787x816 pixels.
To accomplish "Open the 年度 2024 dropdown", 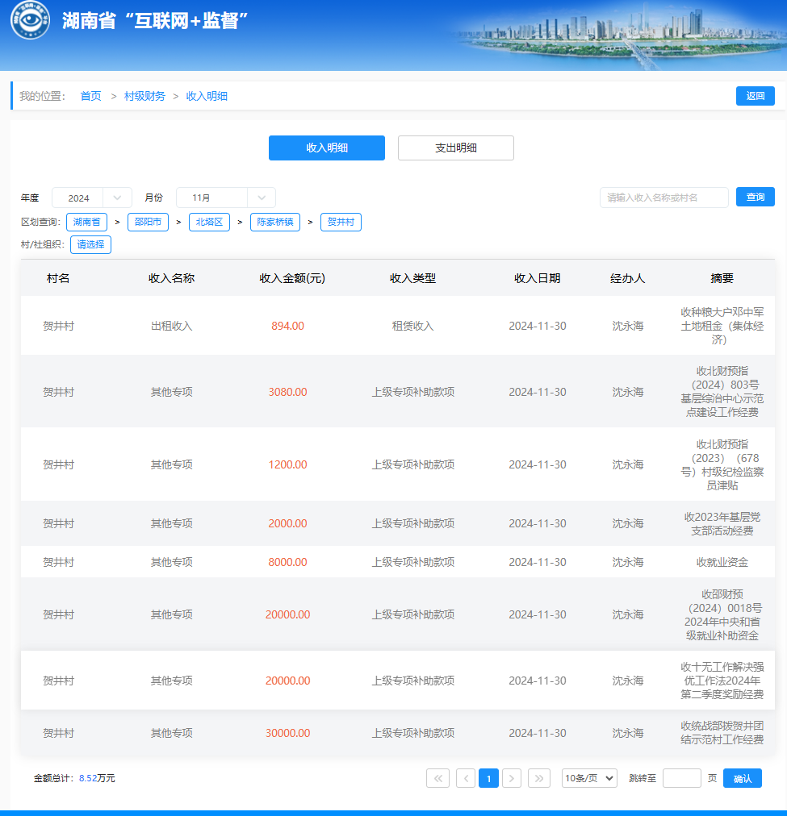I will coord(92,198).
